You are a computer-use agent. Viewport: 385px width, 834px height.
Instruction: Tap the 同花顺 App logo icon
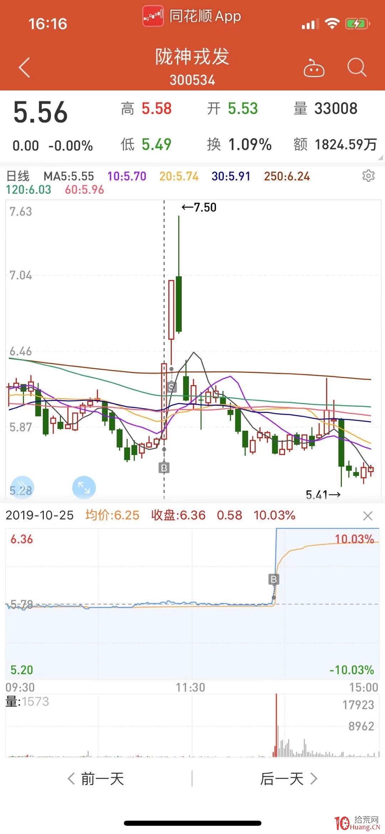coord(153,16)
